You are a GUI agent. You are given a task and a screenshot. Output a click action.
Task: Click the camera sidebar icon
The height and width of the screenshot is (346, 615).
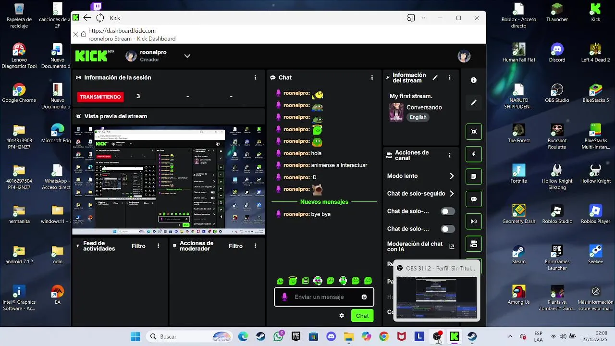coord(474,244)
